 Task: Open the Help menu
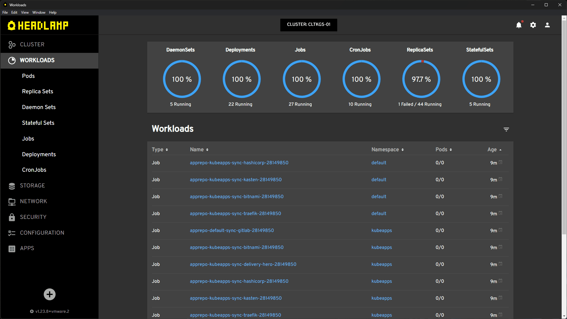tap(53, 12)
